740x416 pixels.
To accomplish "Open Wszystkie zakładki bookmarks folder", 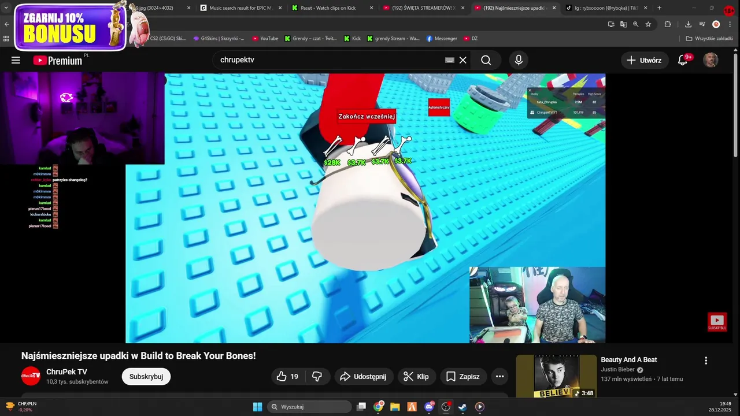I will pos(709,39).
